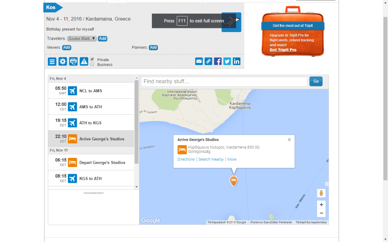The image size is (388, 242).
Task: Zoom in on the map
Action: [x=321, y=204]
